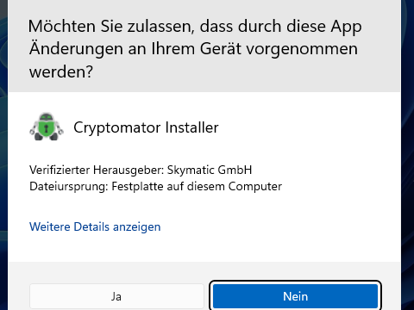Click the word anzeigen in the blue link
Image resolution: width=414 pixels, height=310 pixels.
tap(137, 227)
